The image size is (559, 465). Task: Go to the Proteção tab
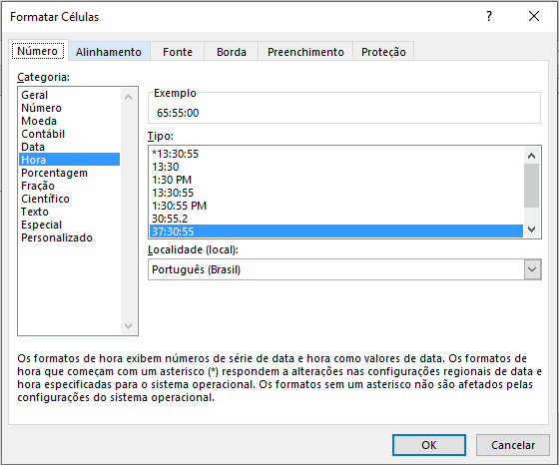click(383, 52)
